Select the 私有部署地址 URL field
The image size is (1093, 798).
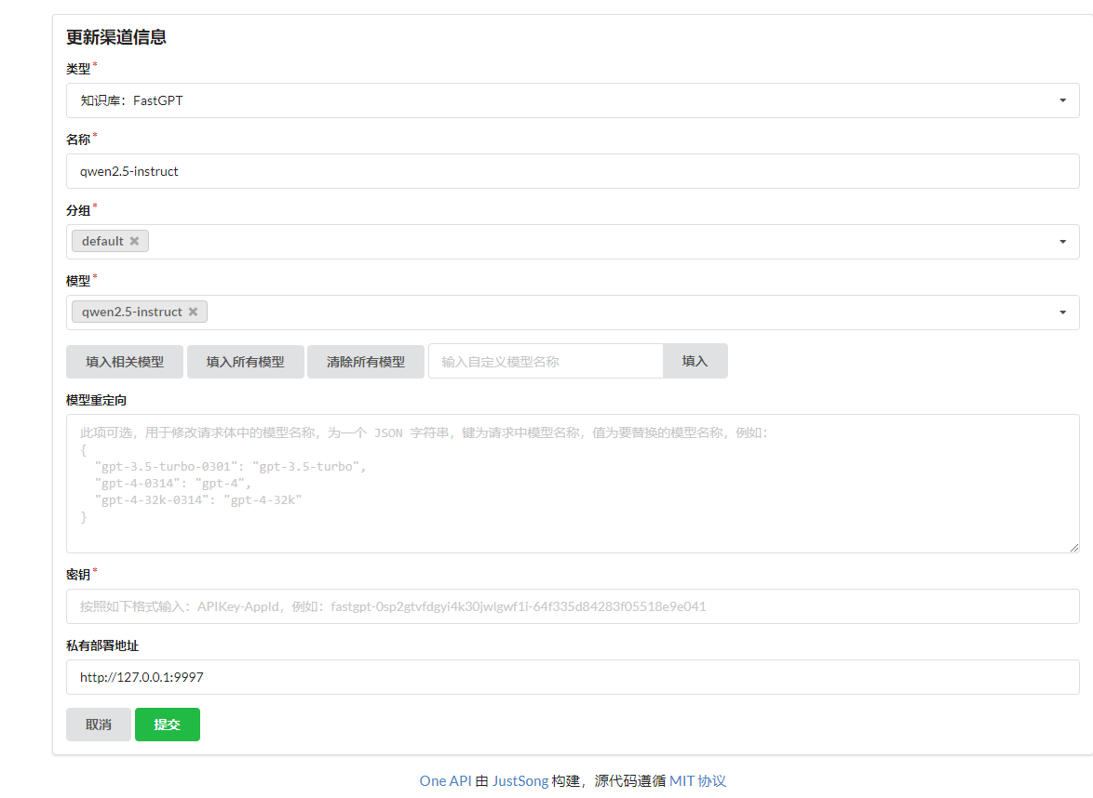[573, 677]
